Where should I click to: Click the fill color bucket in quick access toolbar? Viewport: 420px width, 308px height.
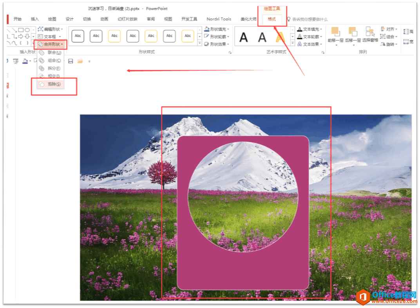[25, 61]
